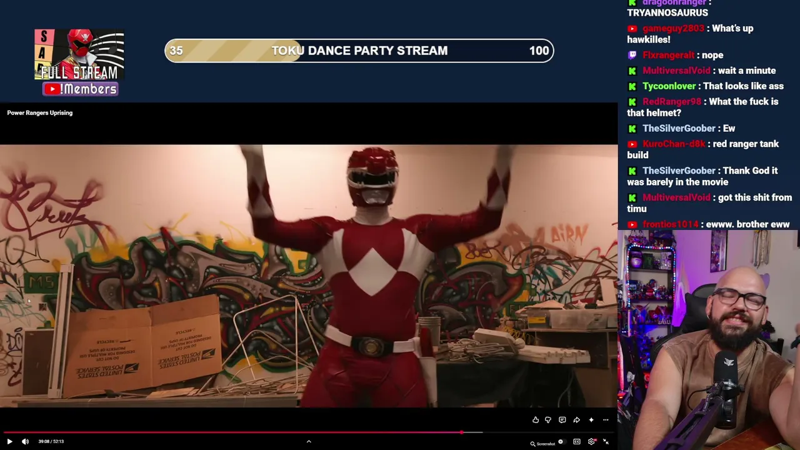Expand the chevron-up at player bottom
The image size is (800, 450).
[x=309, y=441]
